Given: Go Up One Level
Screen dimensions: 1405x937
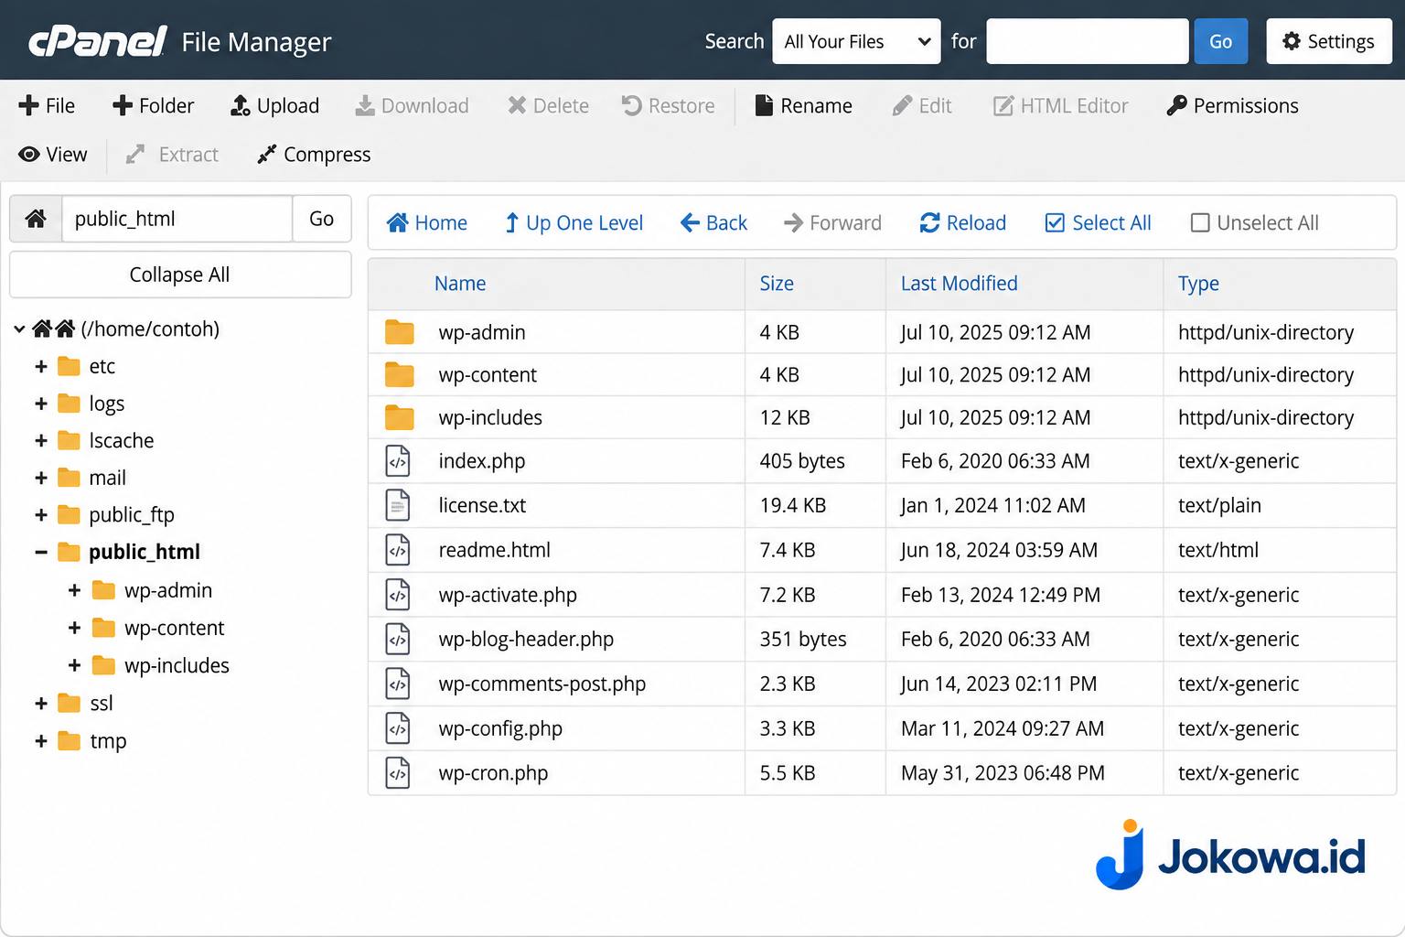Looking at the screenshot, I should point(574,222).
